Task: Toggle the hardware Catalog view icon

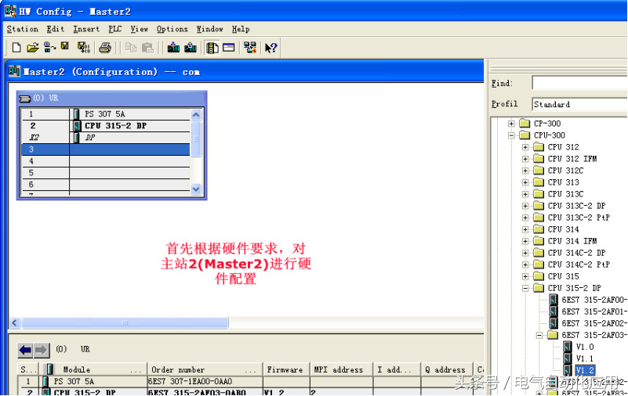Action: point(212,48)
